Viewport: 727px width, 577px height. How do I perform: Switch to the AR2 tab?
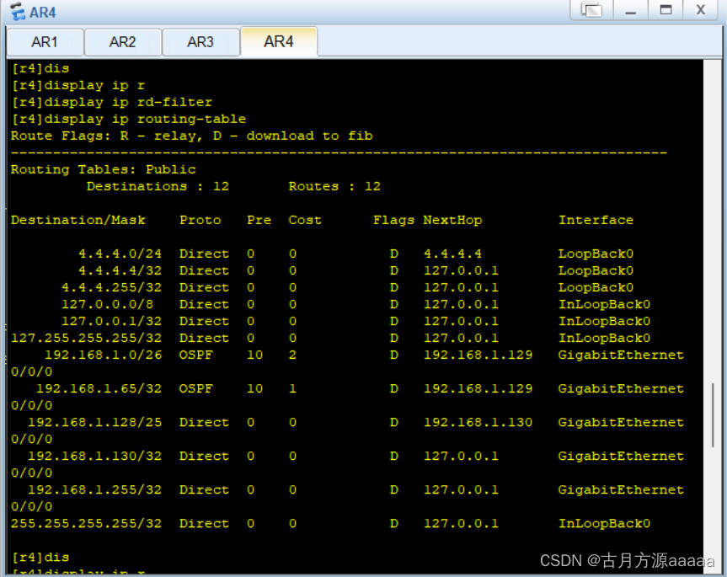[x=123, y=42]
